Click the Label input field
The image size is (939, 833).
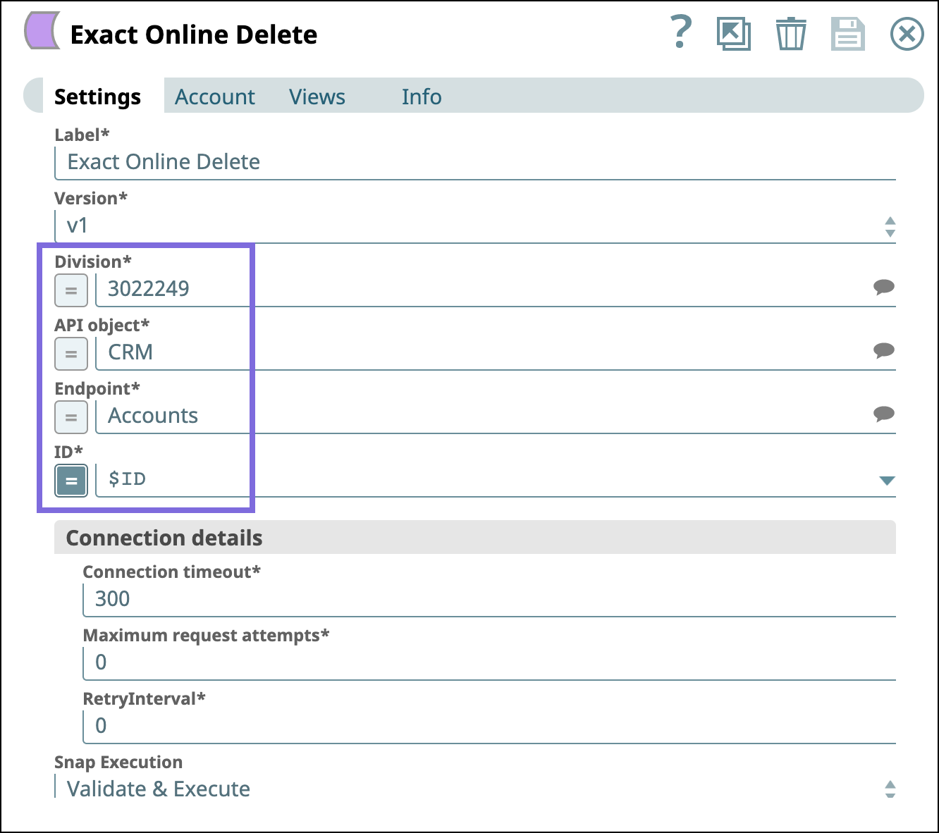pos(474,163)
